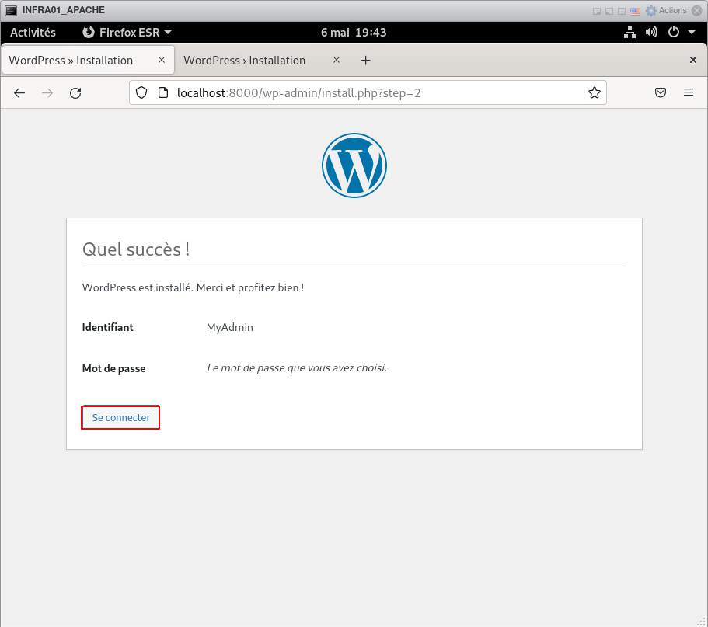Close the first WordPress Installation tab
This screenshot has width=708, height=627.
click(162, 61)
